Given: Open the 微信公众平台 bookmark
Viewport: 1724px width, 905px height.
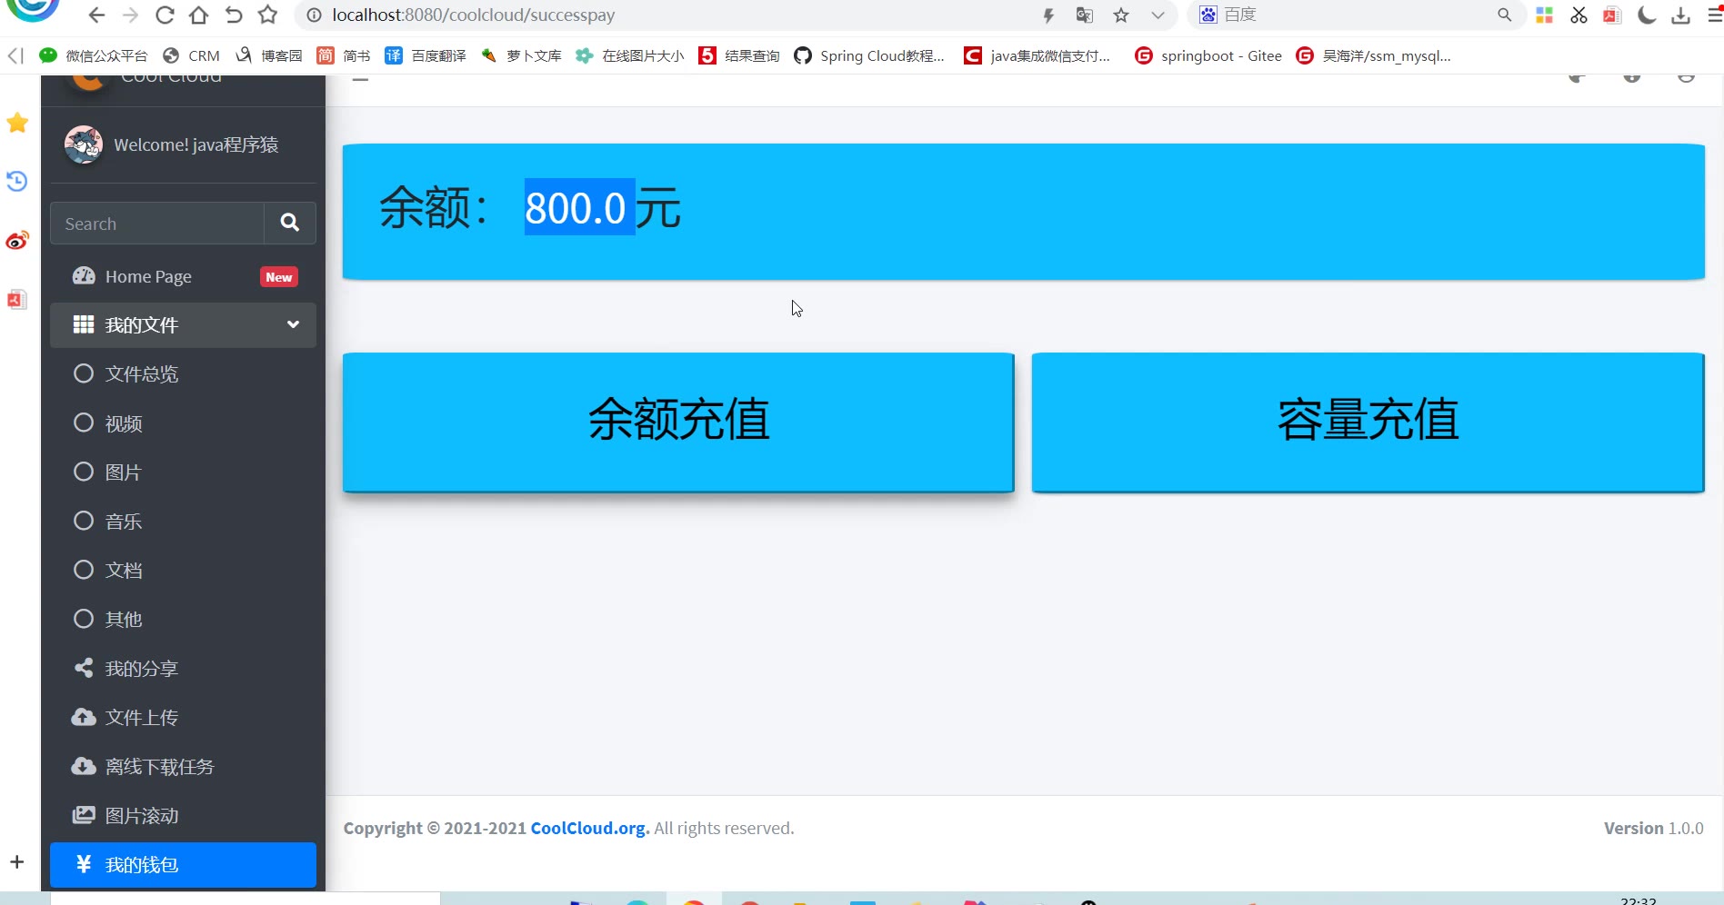Looking at the screenshot, I should click(x=94, y=55).
